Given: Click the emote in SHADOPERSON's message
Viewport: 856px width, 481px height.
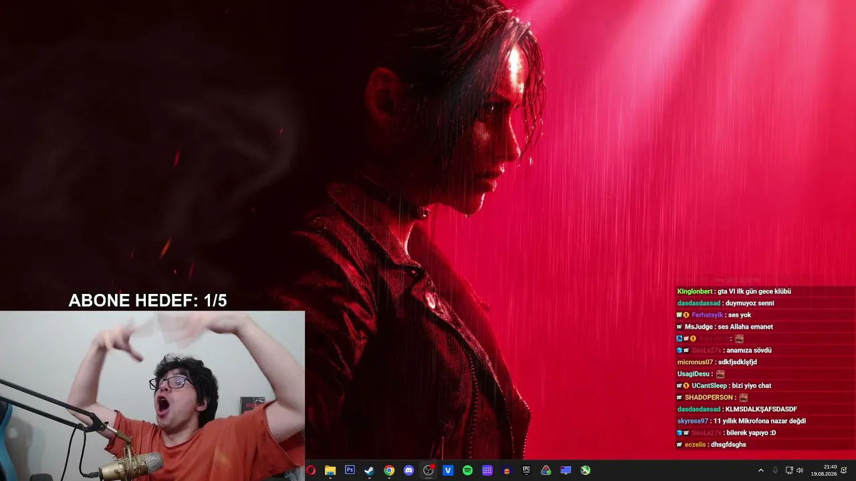Looking at the screenshot, I should tap(743, 397).
